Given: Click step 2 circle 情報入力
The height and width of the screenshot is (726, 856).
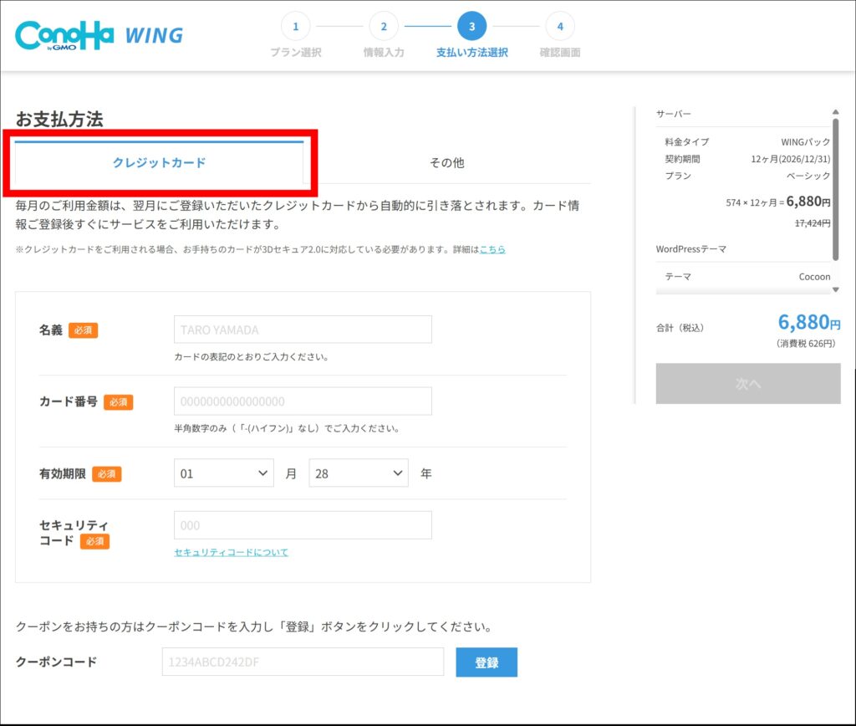Looking at the screenshot, I should tap(384, 26).
